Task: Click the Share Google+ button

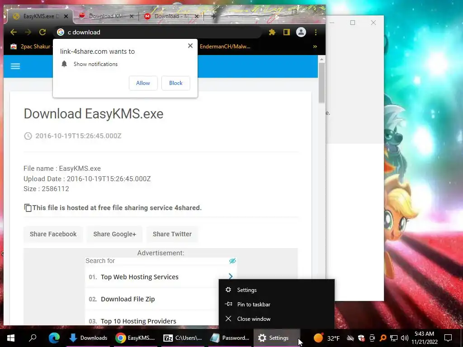Action: (x=114, y=234)
